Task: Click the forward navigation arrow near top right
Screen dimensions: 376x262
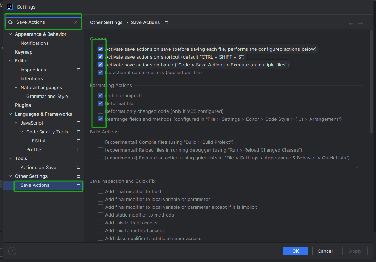Action: pos(360,23)
